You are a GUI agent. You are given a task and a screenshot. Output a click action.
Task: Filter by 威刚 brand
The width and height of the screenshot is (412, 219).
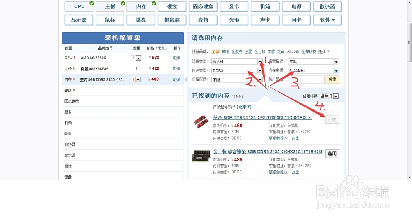point(225,51)
